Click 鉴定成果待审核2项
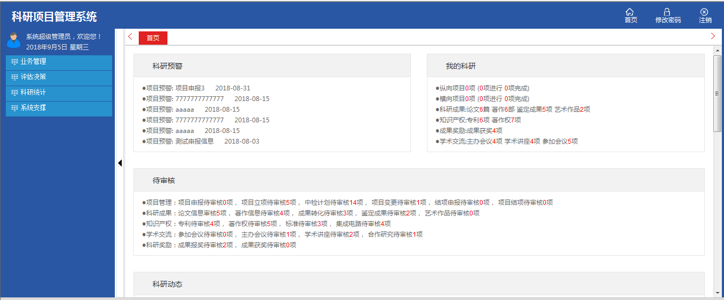This screenshot has width=724, height=300. pos(389,213)
